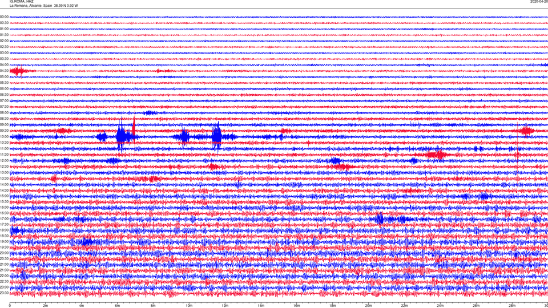Click the 19:30 hour label
548x308 pixels.
[x=4, y=247]
